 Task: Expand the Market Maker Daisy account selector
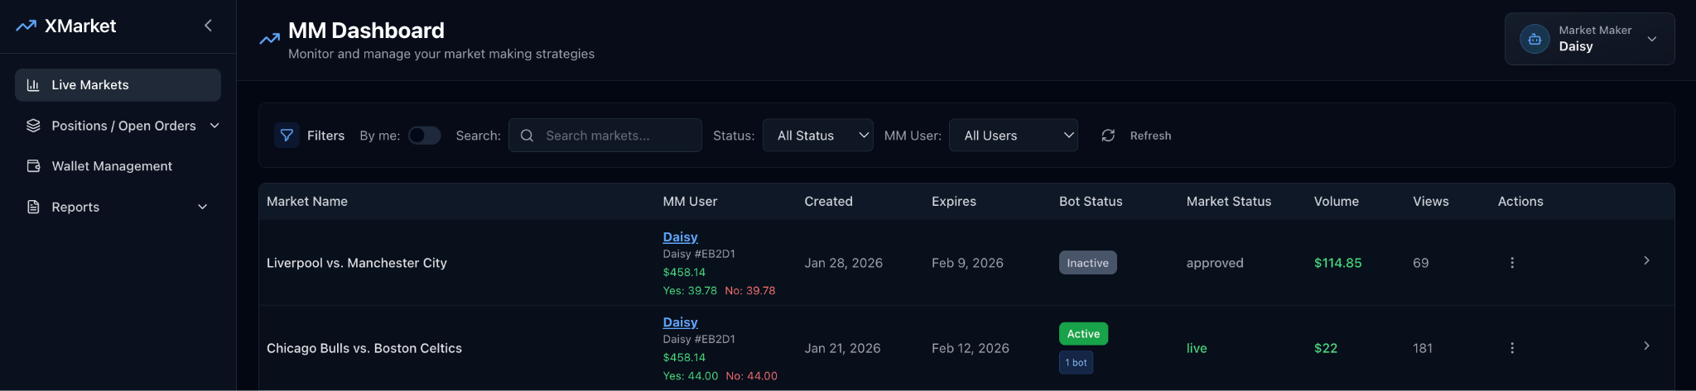coord(1651,39)
